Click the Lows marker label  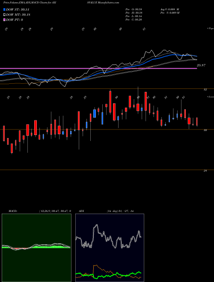pos(211,97)
